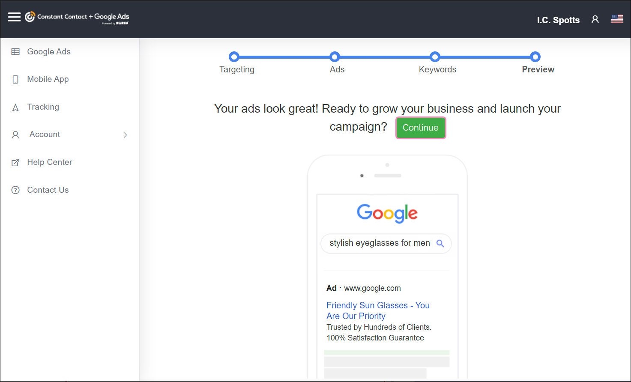
Task: Click the Google Ads table icon in sidebar
Action: 15,52
